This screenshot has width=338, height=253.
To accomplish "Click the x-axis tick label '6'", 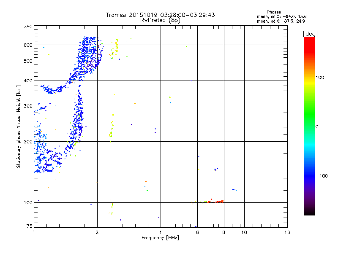I will point(197,232).
